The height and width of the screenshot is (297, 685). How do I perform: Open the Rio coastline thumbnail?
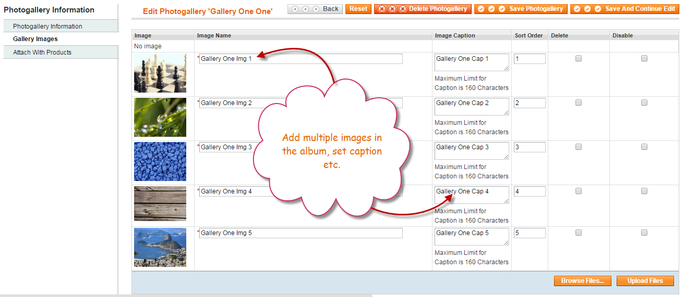click(160, 247)
